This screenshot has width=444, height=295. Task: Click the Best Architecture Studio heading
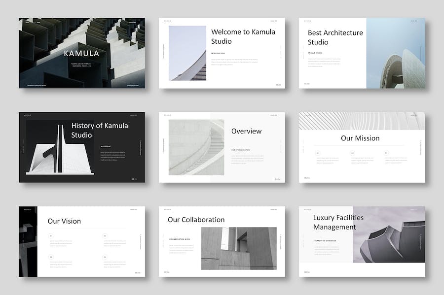click(x=335, y=37)
